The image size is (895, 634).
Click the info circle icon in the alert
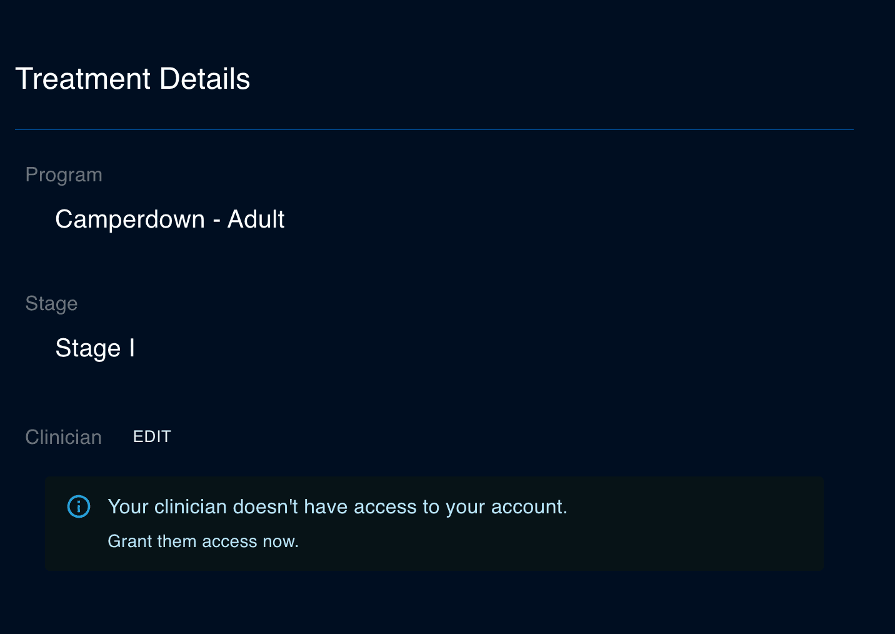(79, 506)
